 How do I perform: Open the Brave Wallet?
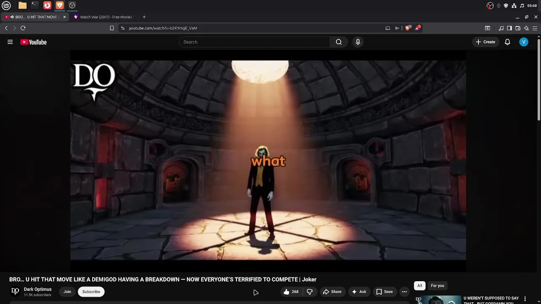click(518, 28)
